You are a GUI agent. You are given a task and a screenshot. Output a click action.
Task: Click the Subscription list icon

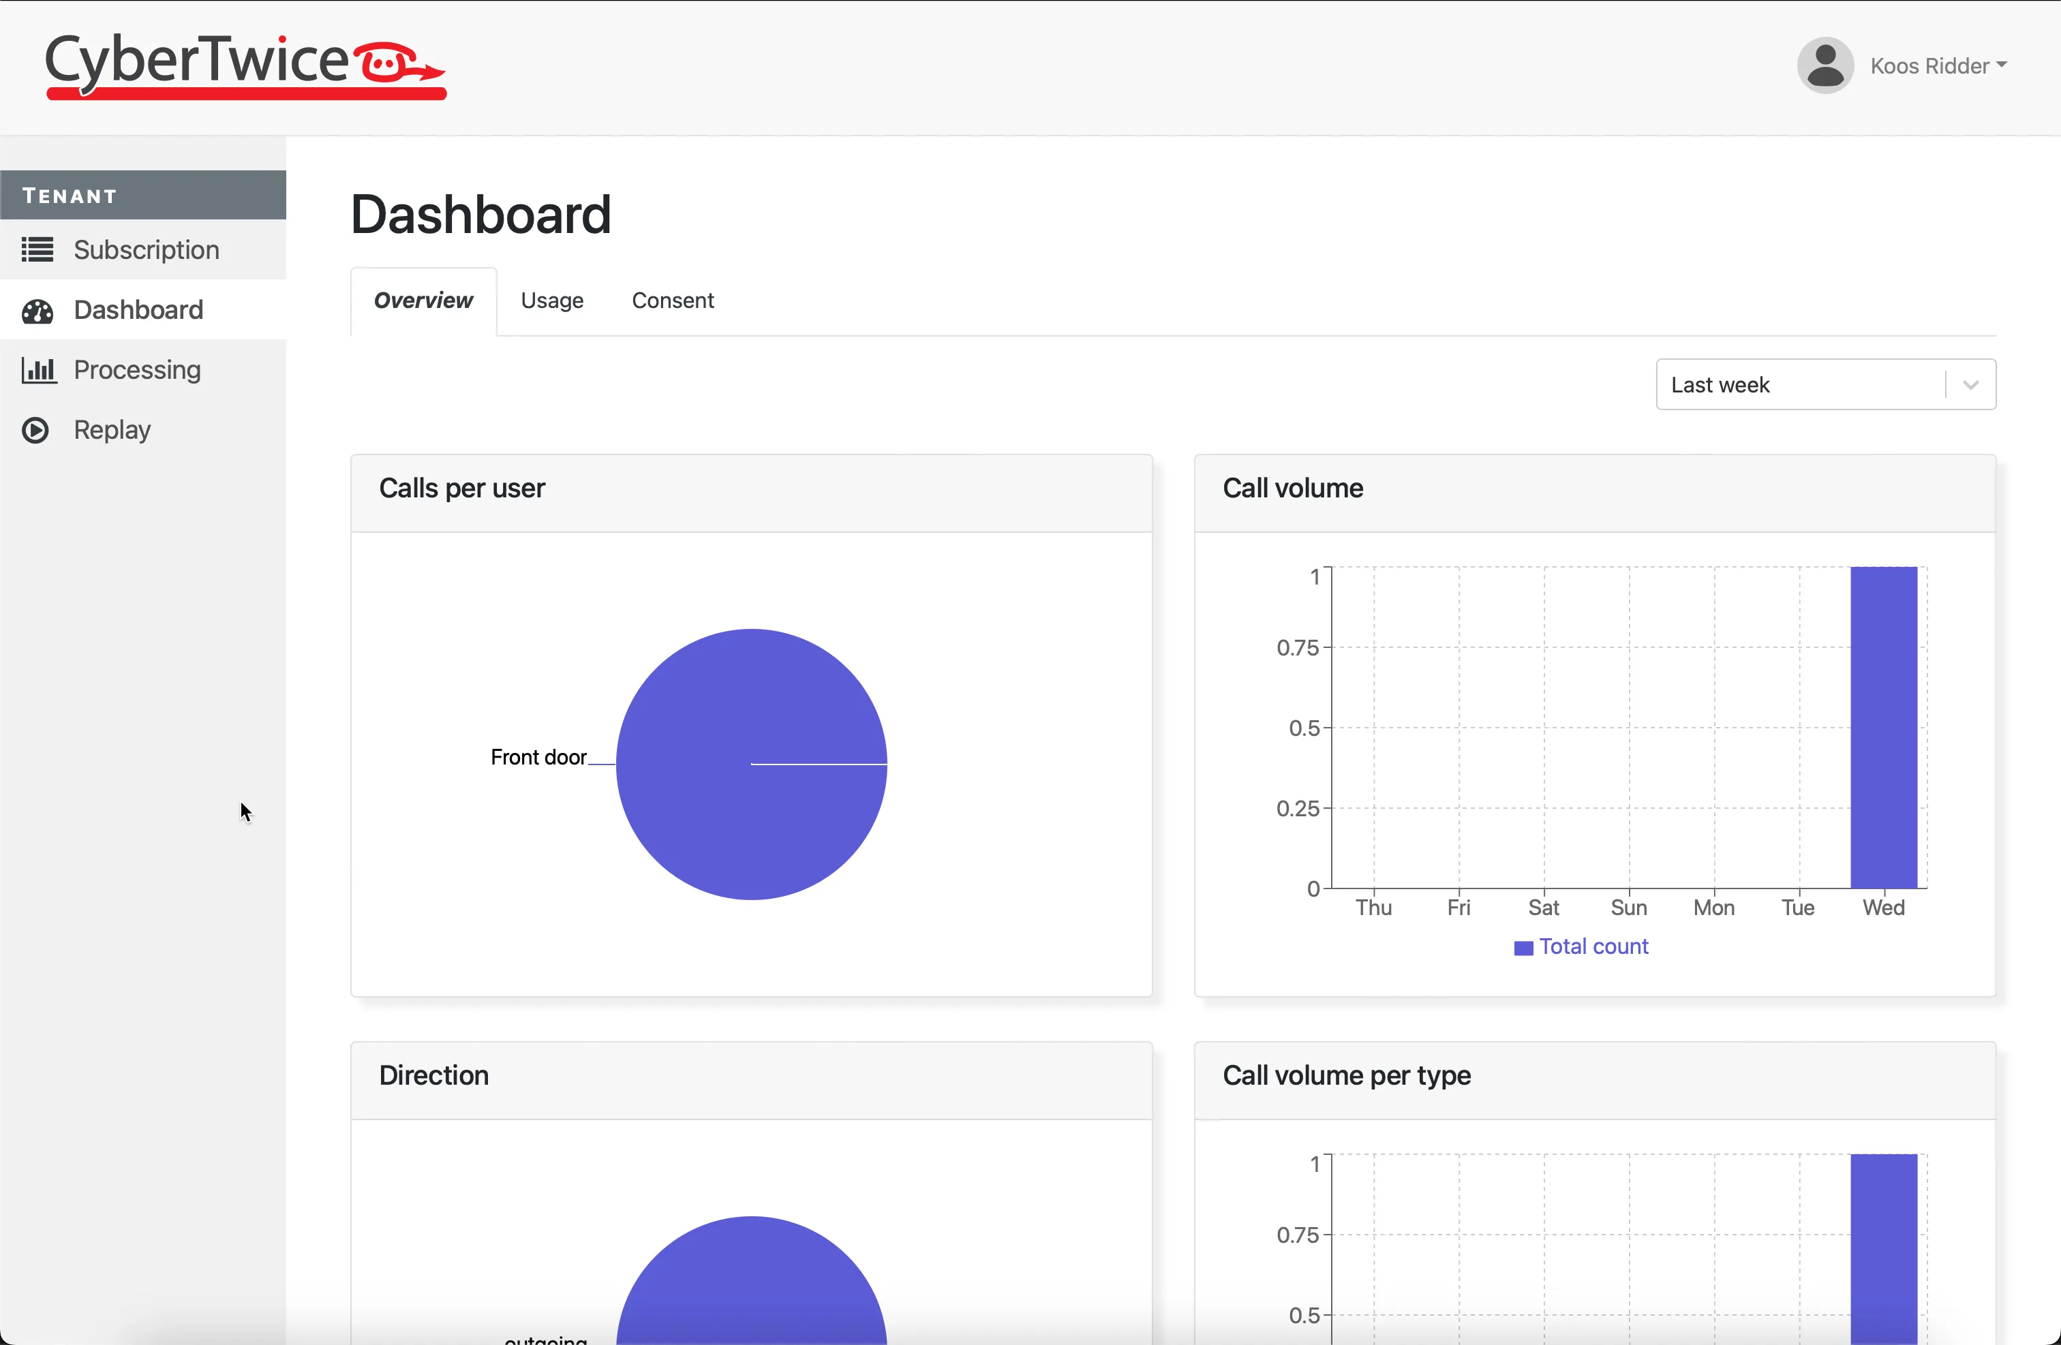coord(37,249)
